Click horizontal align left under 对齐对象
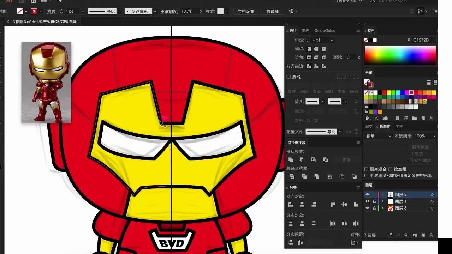Viewport: 452px width, 254px height. [291, 205]
